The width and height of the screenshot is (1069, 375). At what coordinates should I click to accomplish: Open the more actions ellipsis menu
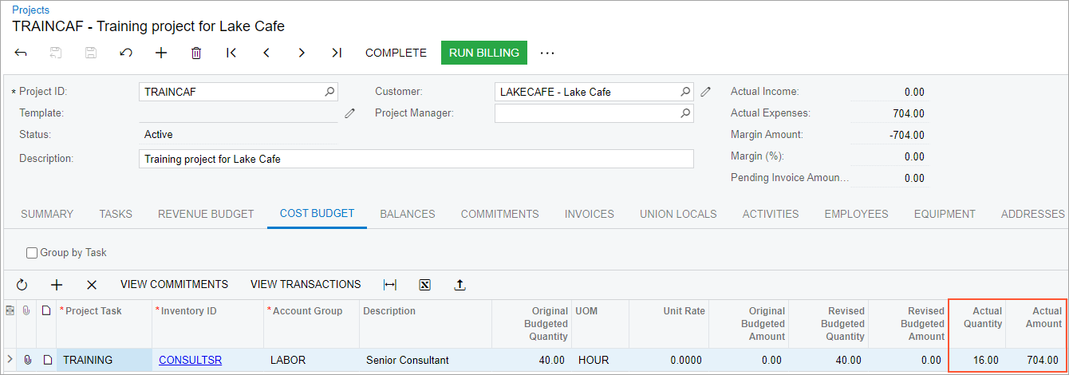coord(547,53)
